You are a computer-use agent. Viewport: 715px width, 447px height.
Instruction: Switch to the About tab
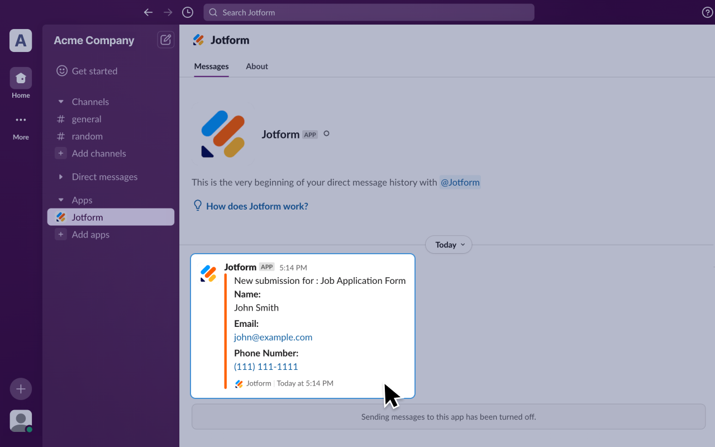pos(257,66)
